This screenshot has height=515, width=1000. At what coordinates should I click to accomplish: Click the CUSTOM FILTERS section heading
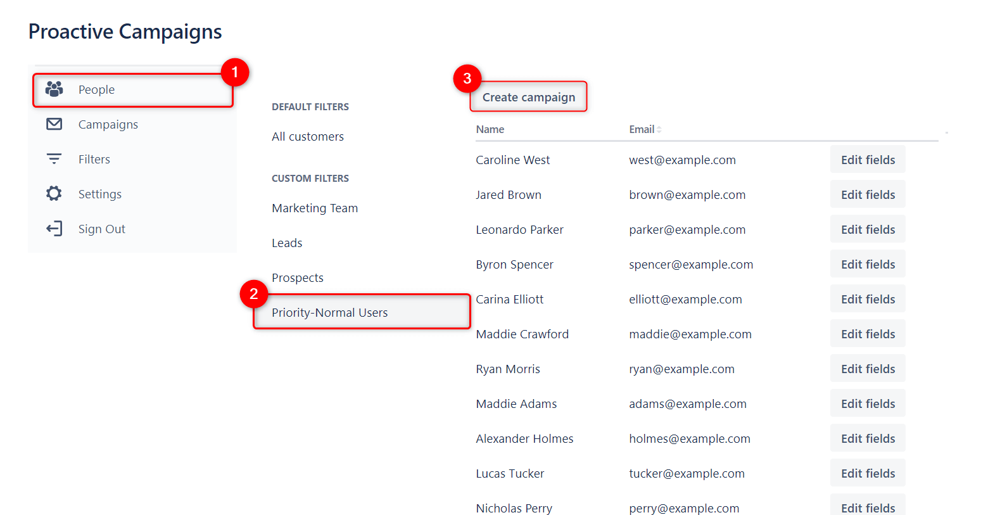[x=310, y=179]
